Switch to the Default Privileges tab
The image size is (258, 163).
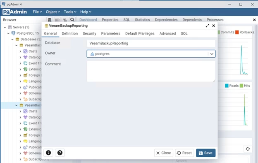pyautogui.click(x=140, y=34)
